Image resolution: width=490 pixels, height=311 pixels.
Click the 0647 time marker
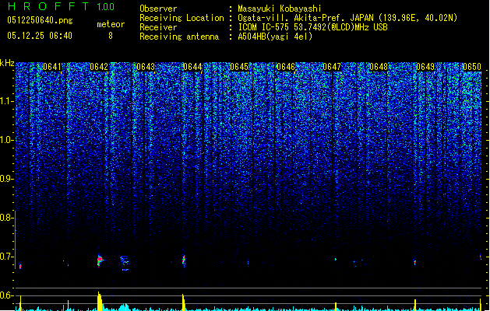(x=332, y=67)
